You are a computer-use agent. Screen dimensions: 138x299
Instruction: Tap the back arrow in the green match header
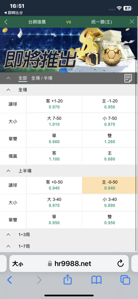tap(6, 22)
